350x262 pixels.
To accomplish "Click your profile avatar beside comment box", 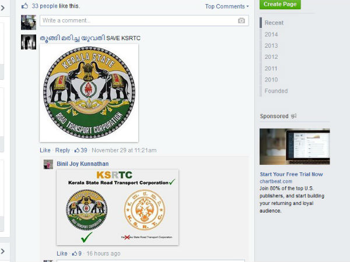I will pyautogui.click(x=29, y=22).
